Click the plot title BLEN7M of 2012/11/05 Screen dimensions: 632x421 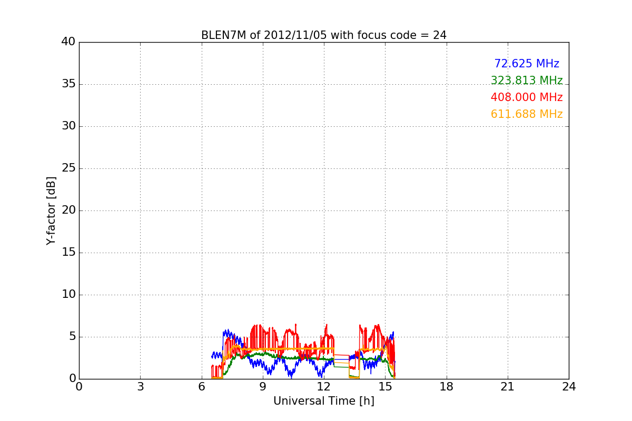click(x=324, y=35)
